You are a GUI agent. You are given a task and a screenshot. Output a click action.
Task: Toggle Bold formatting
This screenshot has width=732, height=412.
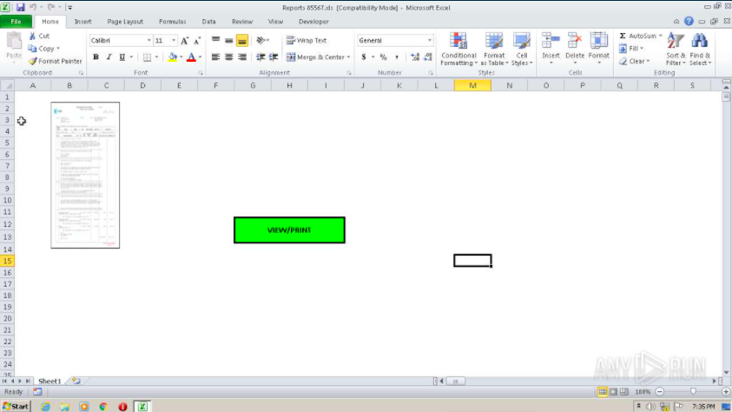[96, 57]
